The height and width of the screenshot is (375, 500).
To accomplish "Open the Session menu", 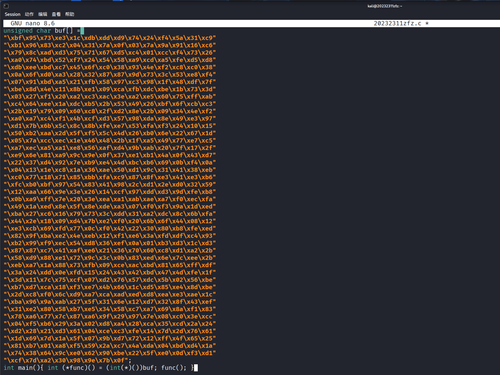I will point(13,14).
